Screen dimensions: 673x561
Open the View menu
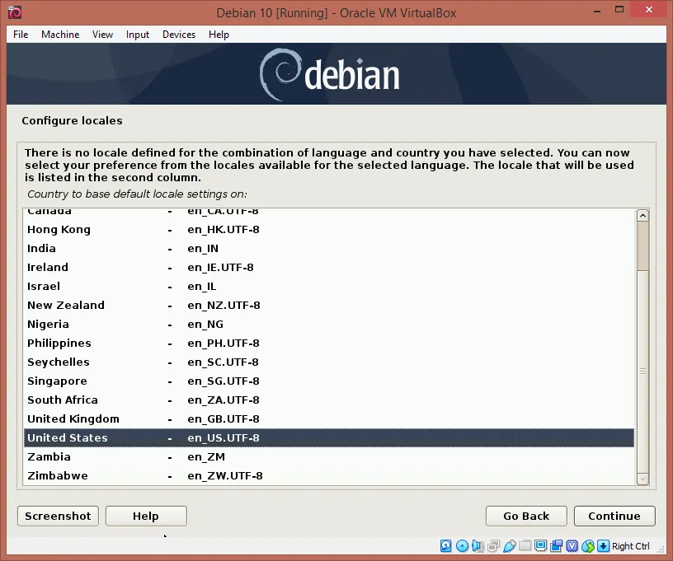(102, 35)
